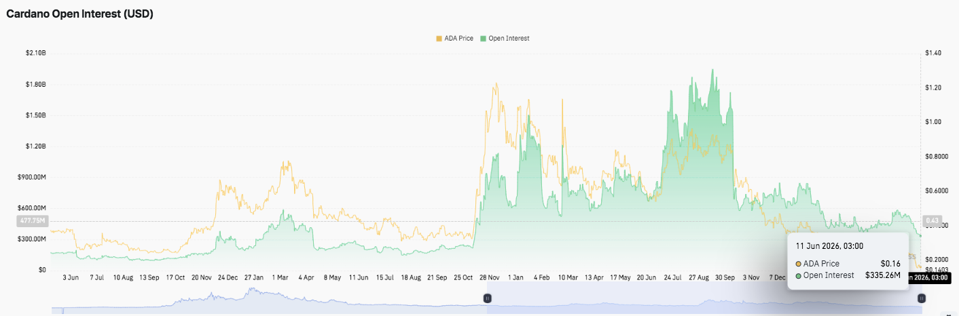Click the green Open Interest legend swatch

click(483, 39)
